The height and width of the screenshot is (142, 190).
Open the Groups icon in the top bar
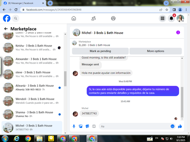coord(113,19)
